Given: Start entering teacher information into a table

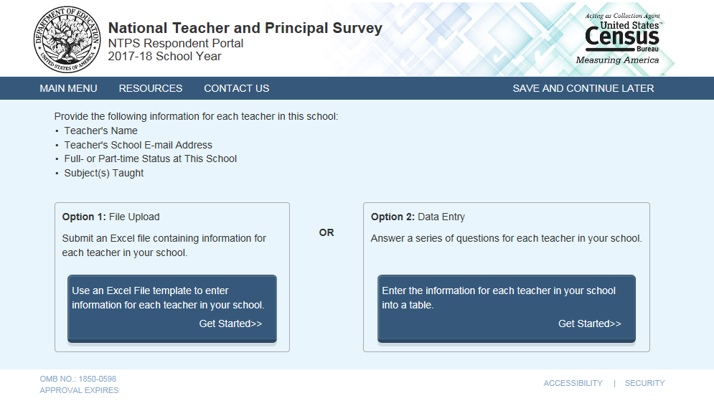Looking at the screenshot, I should [507, 308].
